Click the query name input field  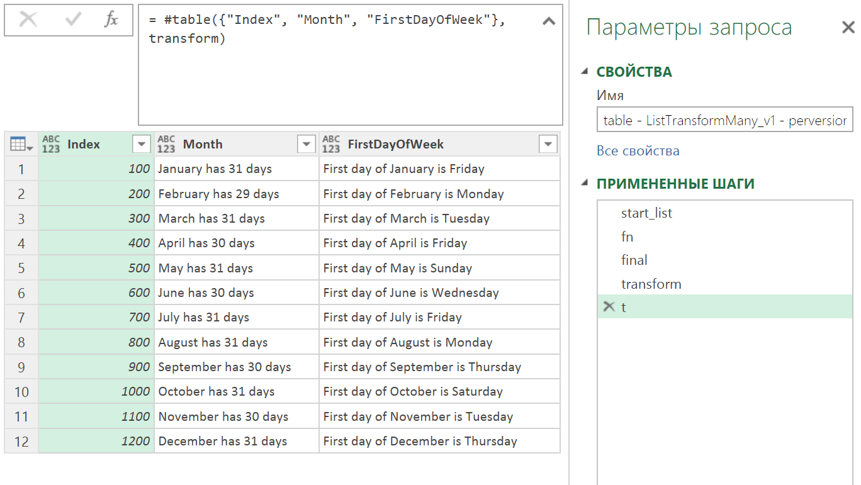(x=724, y=120)
